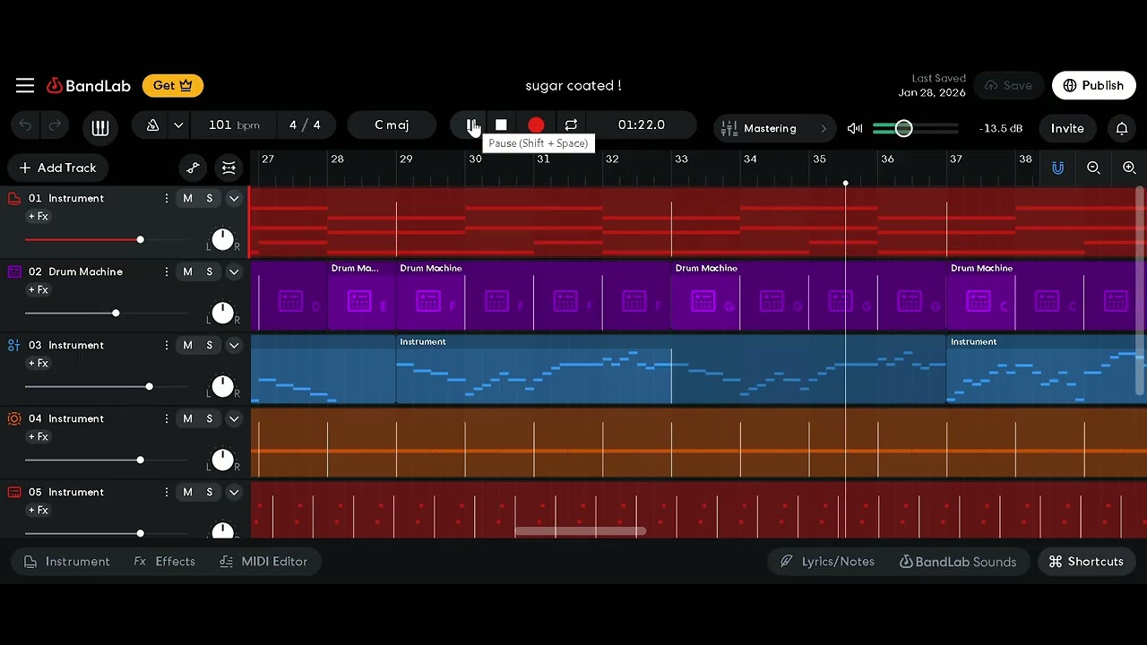The height and width of the screenshot is (645, 1147).
Task: Open the 4 / 4 time signature selector
Action: tap(305, 125)
